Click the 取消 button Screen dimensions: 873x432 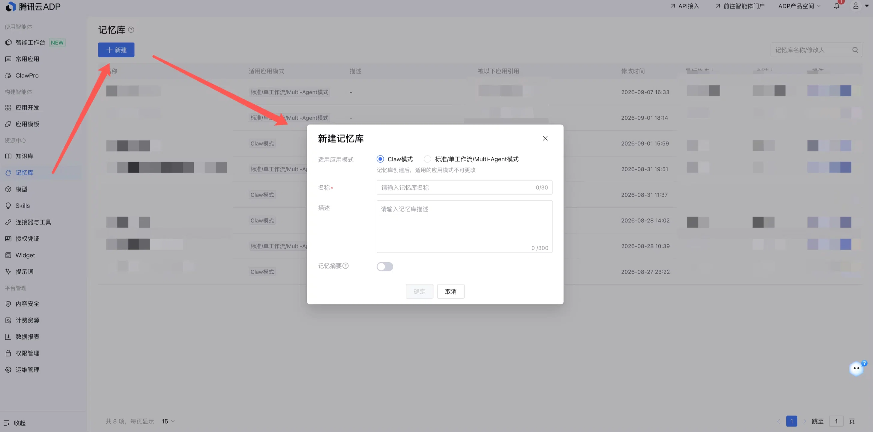pos(450,292)
